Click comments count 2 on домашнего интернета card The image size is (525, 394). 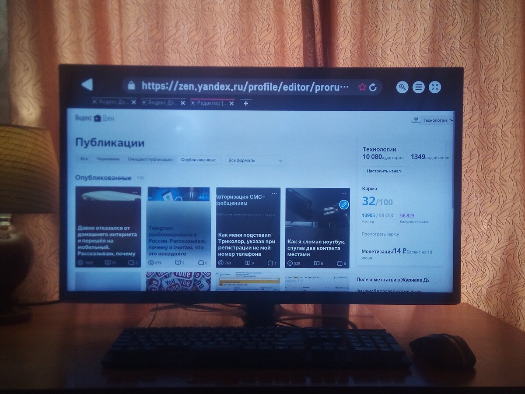coord(133,263)
